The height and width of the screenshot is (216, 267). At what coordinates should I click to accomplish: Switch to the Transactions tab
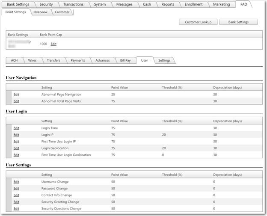[73, 4]
